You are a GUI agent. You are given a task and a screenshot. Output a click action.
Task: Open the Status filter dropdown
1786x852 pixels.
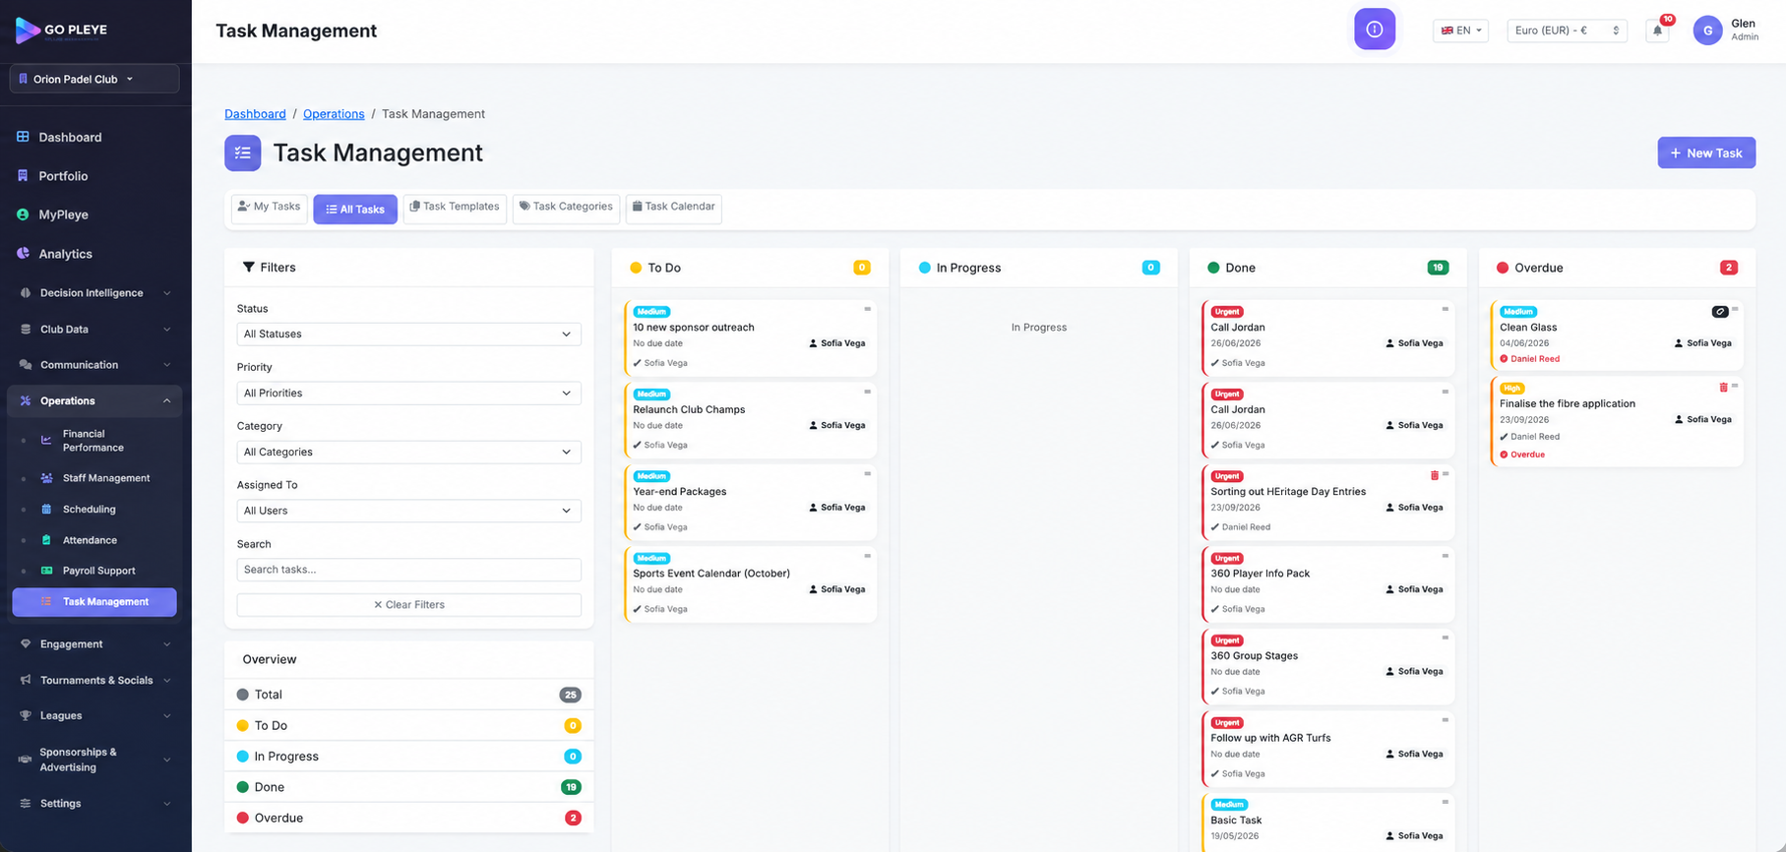tap(408, 335)
